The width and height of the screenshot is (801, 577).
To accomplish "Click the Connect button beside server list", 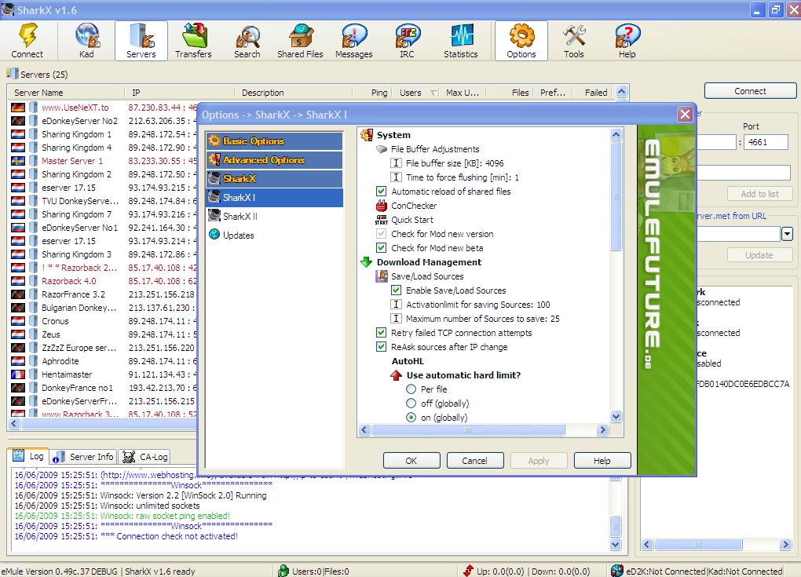I will [x=750, y=91].
